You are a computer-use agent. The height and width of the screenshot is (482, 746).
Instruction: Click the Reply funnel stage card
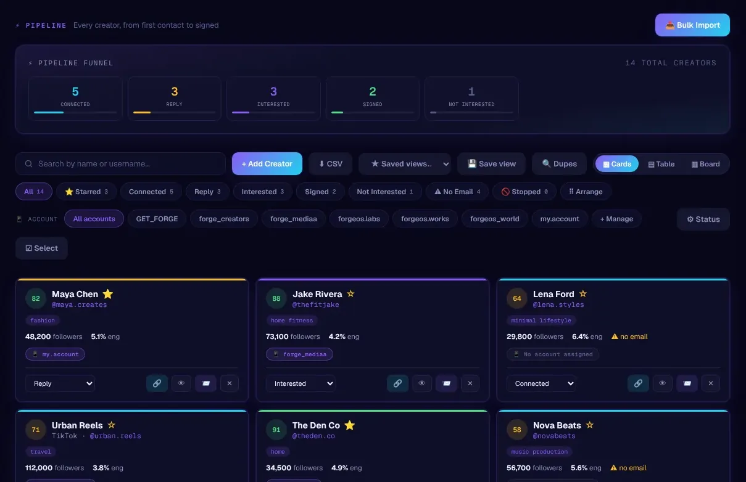175,99
